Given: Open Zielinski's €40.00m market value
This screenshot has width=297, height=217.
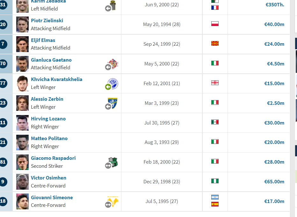Looking at the screenshot, I should pos(274,24).
